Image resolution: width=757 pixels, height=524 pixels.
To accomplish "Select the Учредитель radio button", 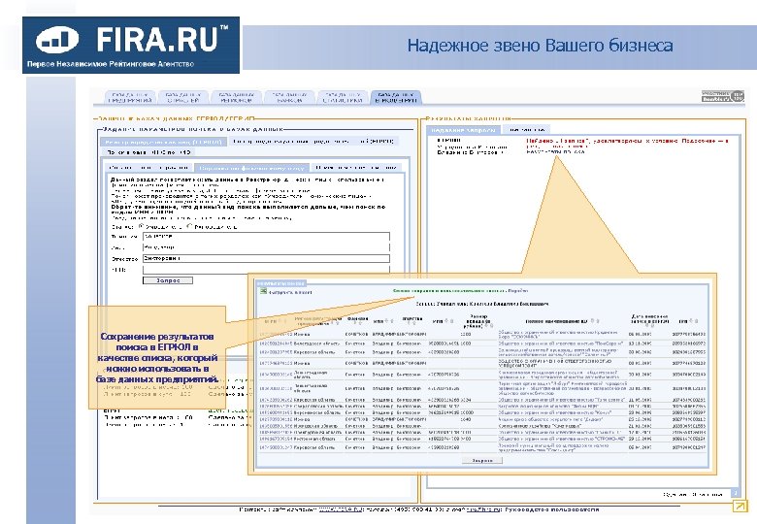I will (141, 226).
